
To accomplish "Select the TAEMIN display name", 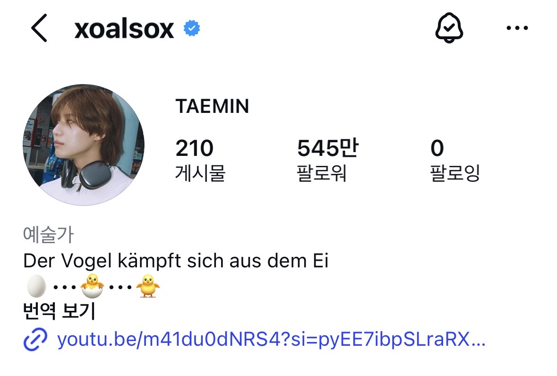I will point(213,106).
